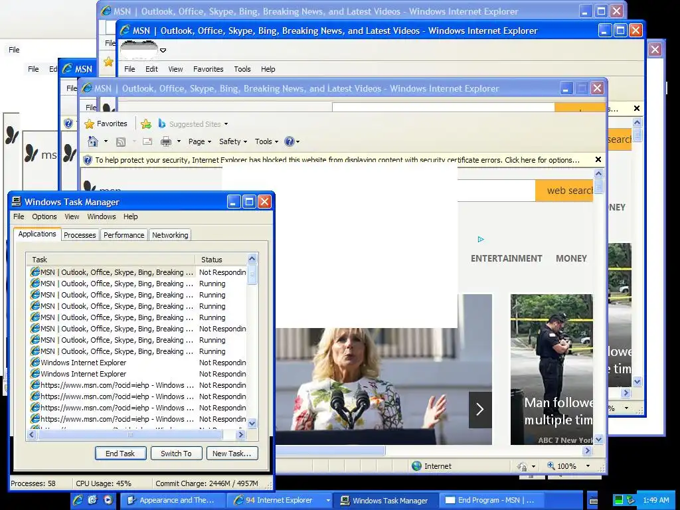Click the zoom magnifier icon showing 100%
Viewport: 680px width, 510px height.
pos(551,466)
